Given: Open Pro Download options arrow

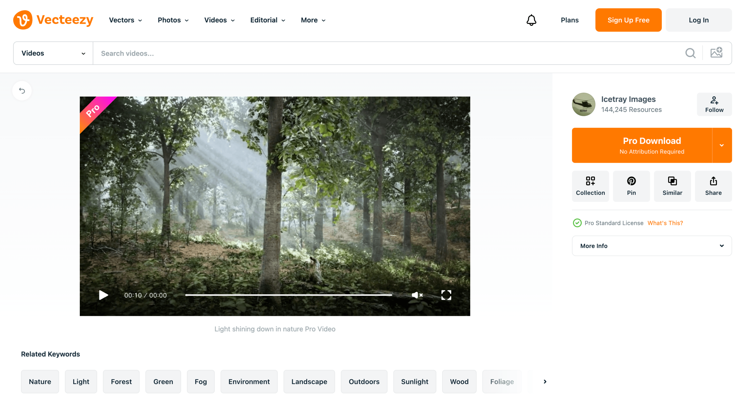Looking at the screenshot, I should 722,145.
